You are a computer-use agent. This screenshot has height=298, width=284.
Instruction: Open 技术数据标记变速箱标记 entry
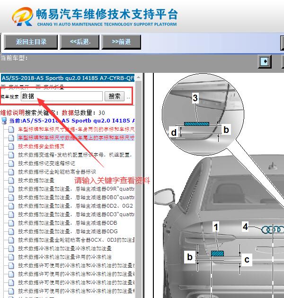click(x=46, y=164)
